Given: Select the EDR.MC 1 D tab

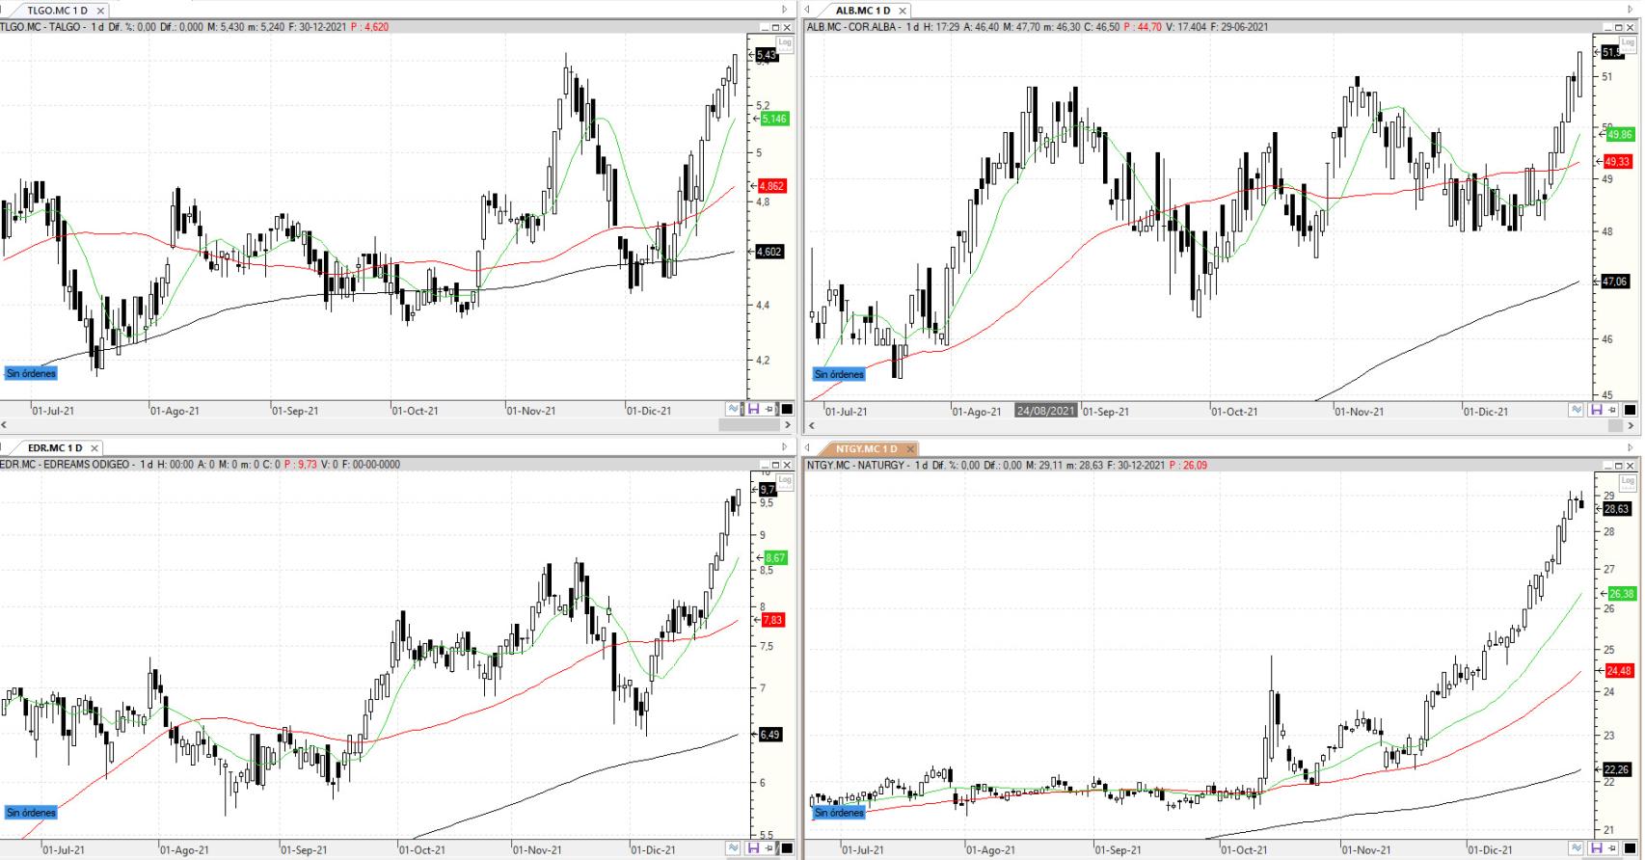Looking at the screenshot, I should pos(54,448).
